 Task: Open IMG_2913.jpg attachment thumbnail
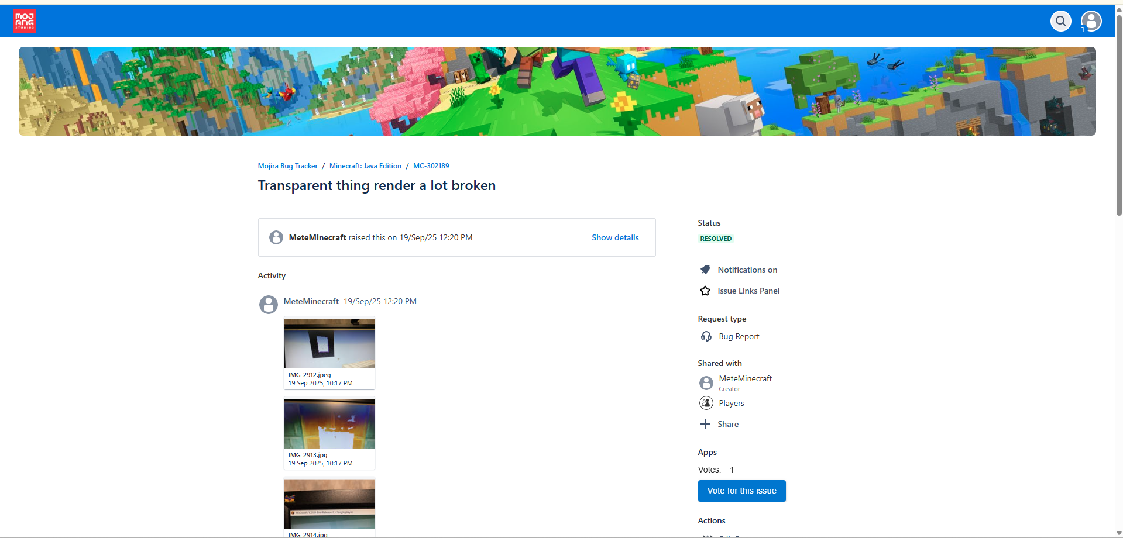click(x=329, y=423)
